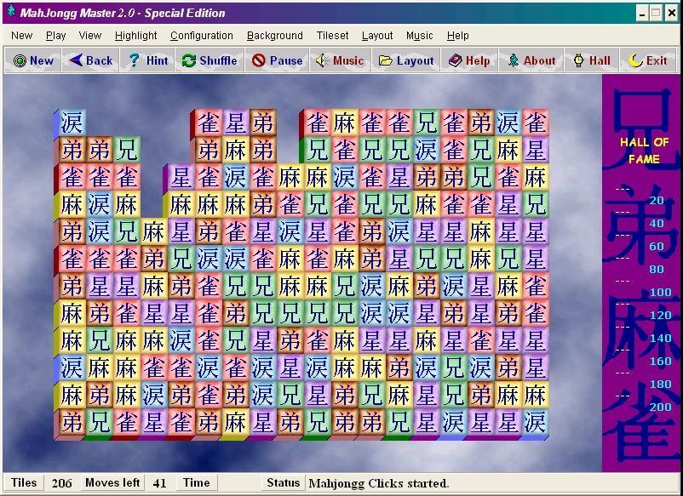Click the '200' entry in the Hall of Fame list
Screen dimensions: 683x496
click(660, 408)
